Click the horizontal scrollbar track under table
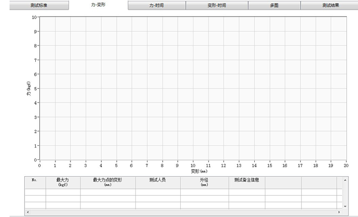This screenshot has height=217, width=358. 181,212
